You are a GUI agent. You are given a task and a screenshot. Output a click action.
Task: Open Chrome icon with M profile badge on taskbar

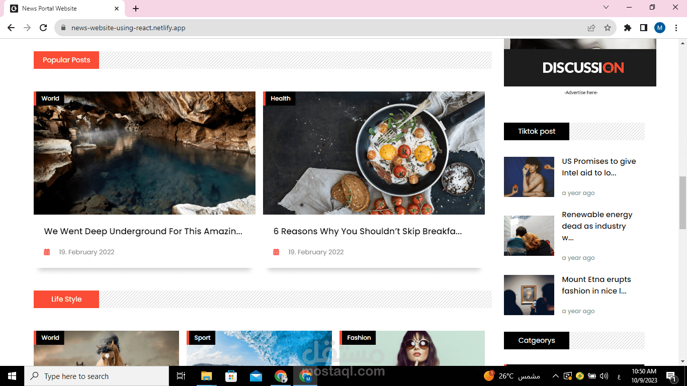(305, 376)
